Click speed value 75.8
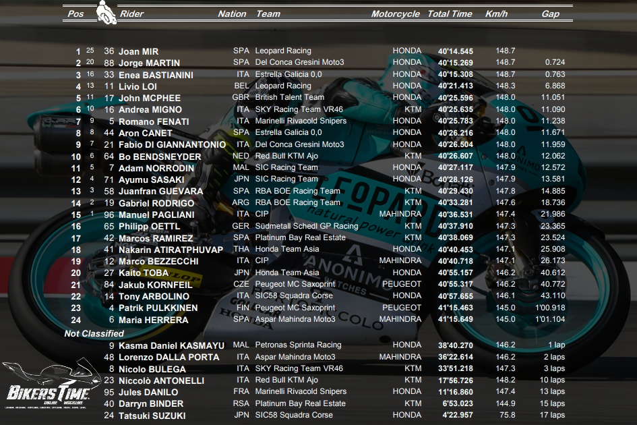 tap(508, 415)
